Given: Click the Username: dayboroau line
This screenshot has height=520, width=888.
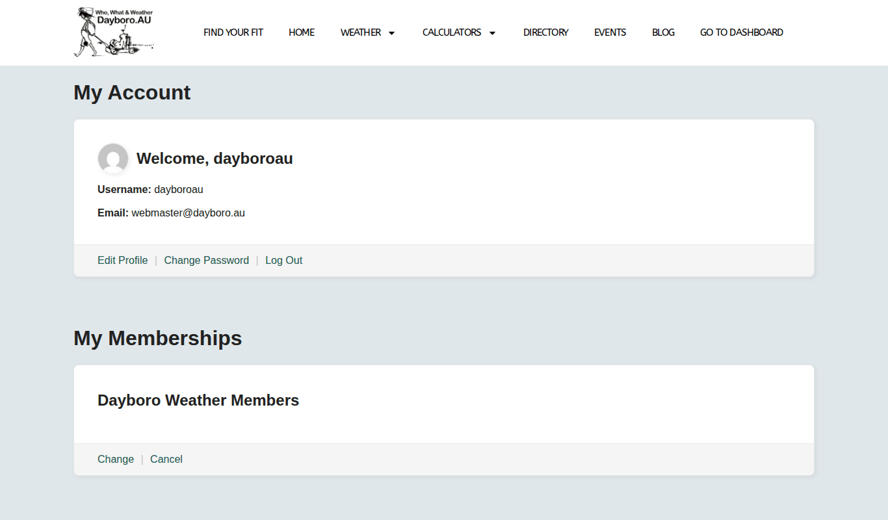Looking at the screenshot, I should point(150,189).
